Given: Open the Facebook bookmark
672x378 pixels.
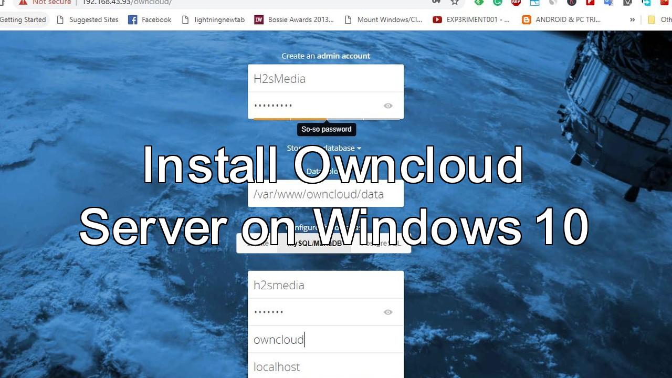Looking at the screenshot, I should (150, 20).
